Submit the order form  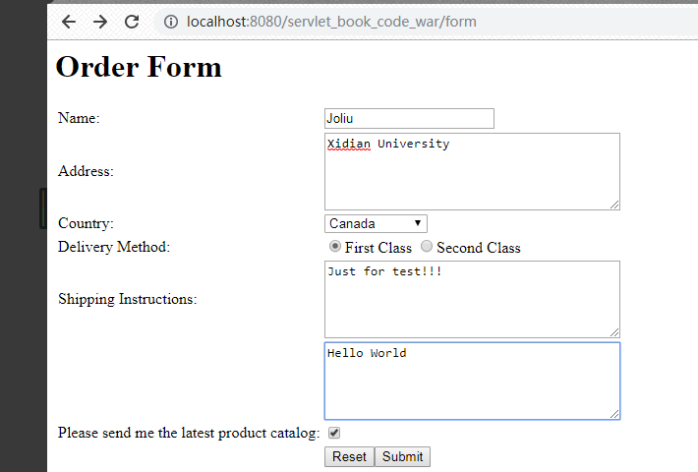[x=402, y=456]
